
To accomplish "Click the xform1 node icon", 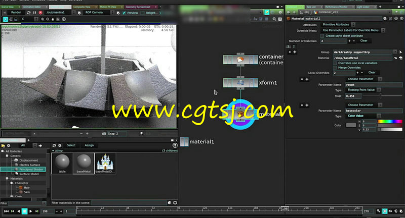I will point(240,83).
